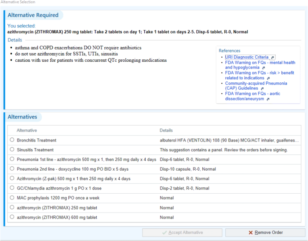Click external link icon after hypoglycemia reference
This screenshot has width=308, height=241.
coord(263,68)
